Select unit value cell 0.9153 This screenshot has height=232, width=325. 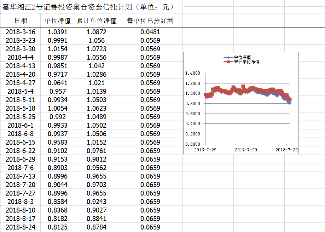click(x=58, y=159)
